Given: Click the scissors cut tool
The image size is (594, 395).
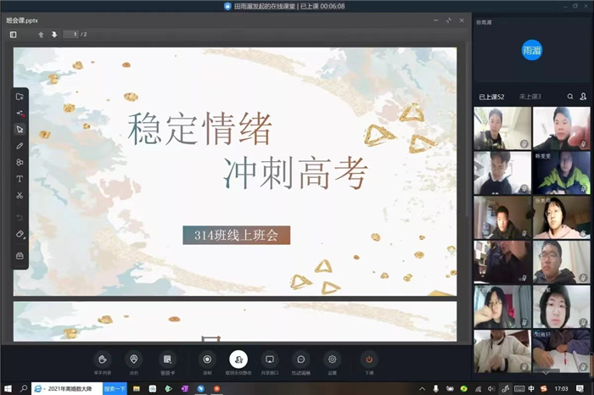Looking at the screenshot, I should click(20, 196).
